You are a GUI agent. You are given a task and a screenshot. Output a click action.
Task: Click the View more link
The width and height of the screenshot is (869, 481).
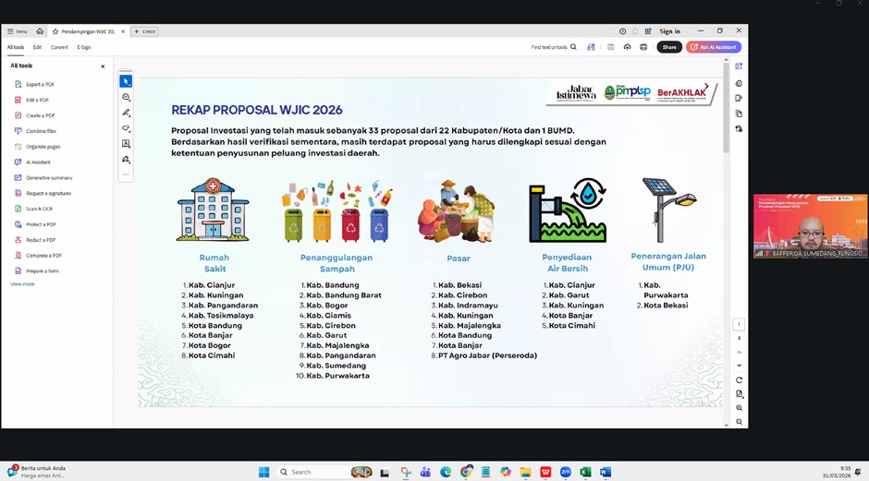click(22, 284)
